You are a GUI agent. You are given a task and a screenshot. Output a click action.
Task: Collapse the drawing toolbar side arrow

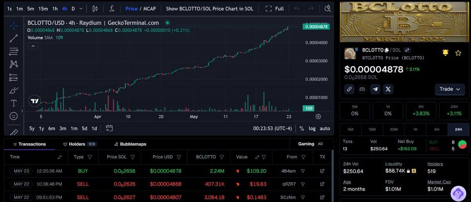click(22, 111)
